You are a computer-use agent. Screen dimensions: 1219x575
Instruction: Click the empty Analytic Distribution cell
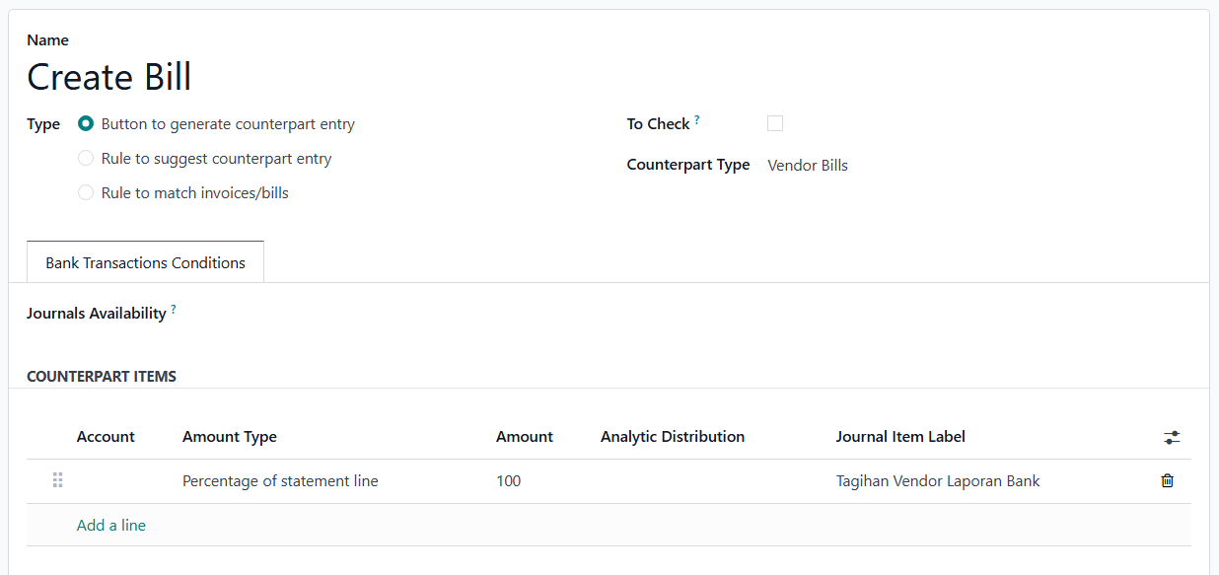tap(710, 481)
